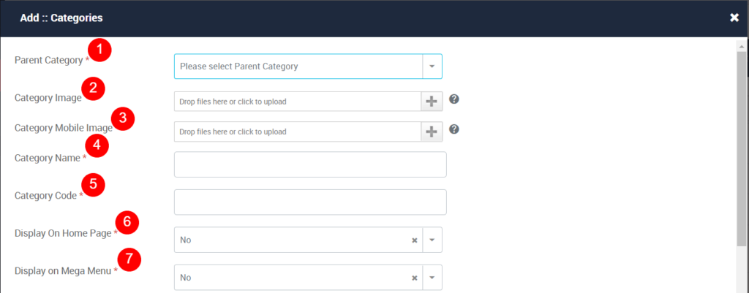Click the plus icon for Category Image upload
The image size is (749, 293).
click(x=432, y=101)
